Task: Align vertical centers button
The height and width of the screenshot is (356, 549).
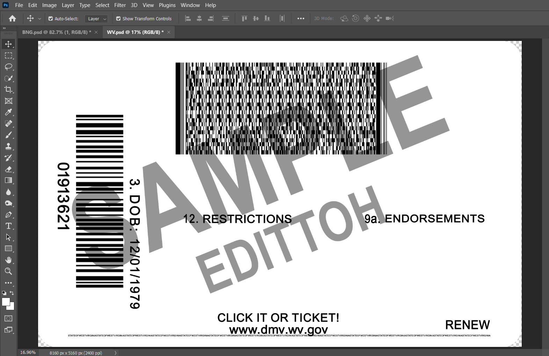Action: click(256, 19)
